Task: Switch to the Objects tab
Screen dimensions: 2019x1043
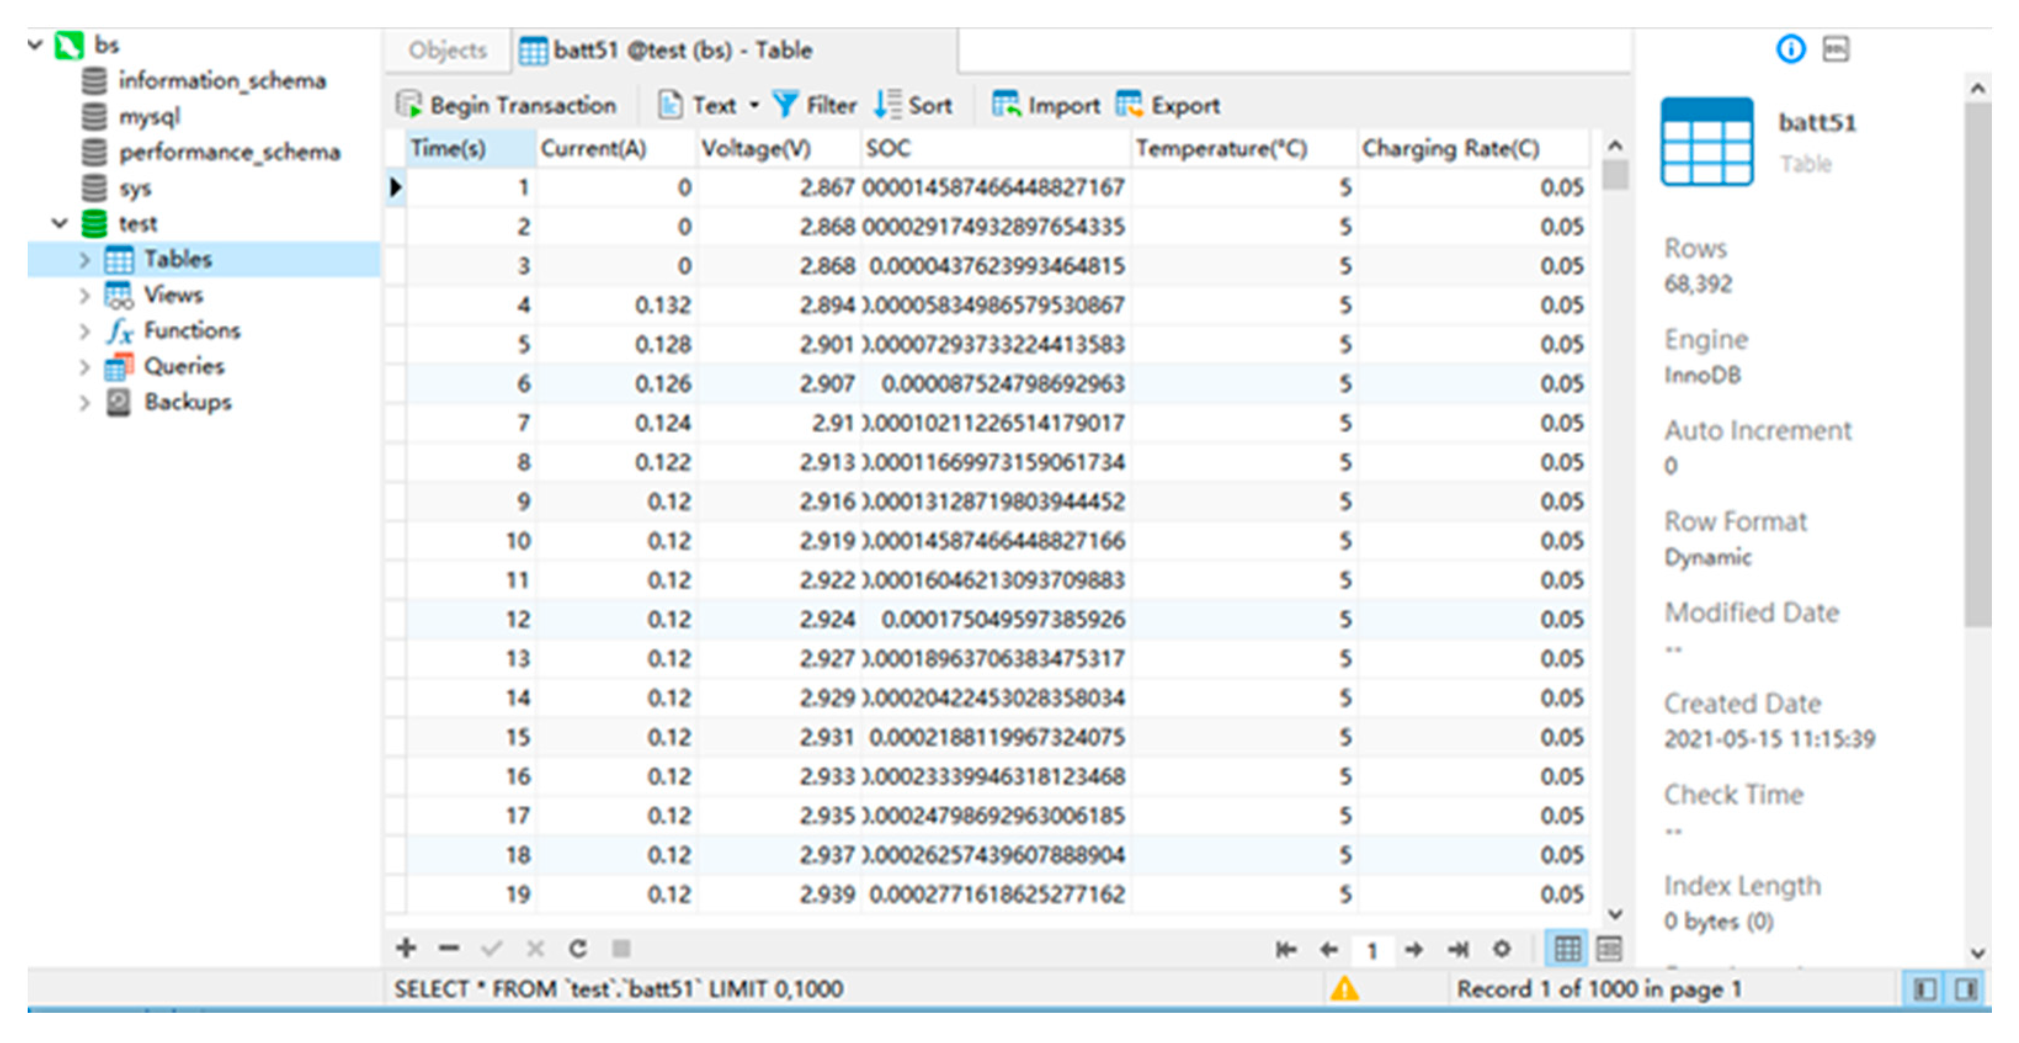Action: [448, 50]
